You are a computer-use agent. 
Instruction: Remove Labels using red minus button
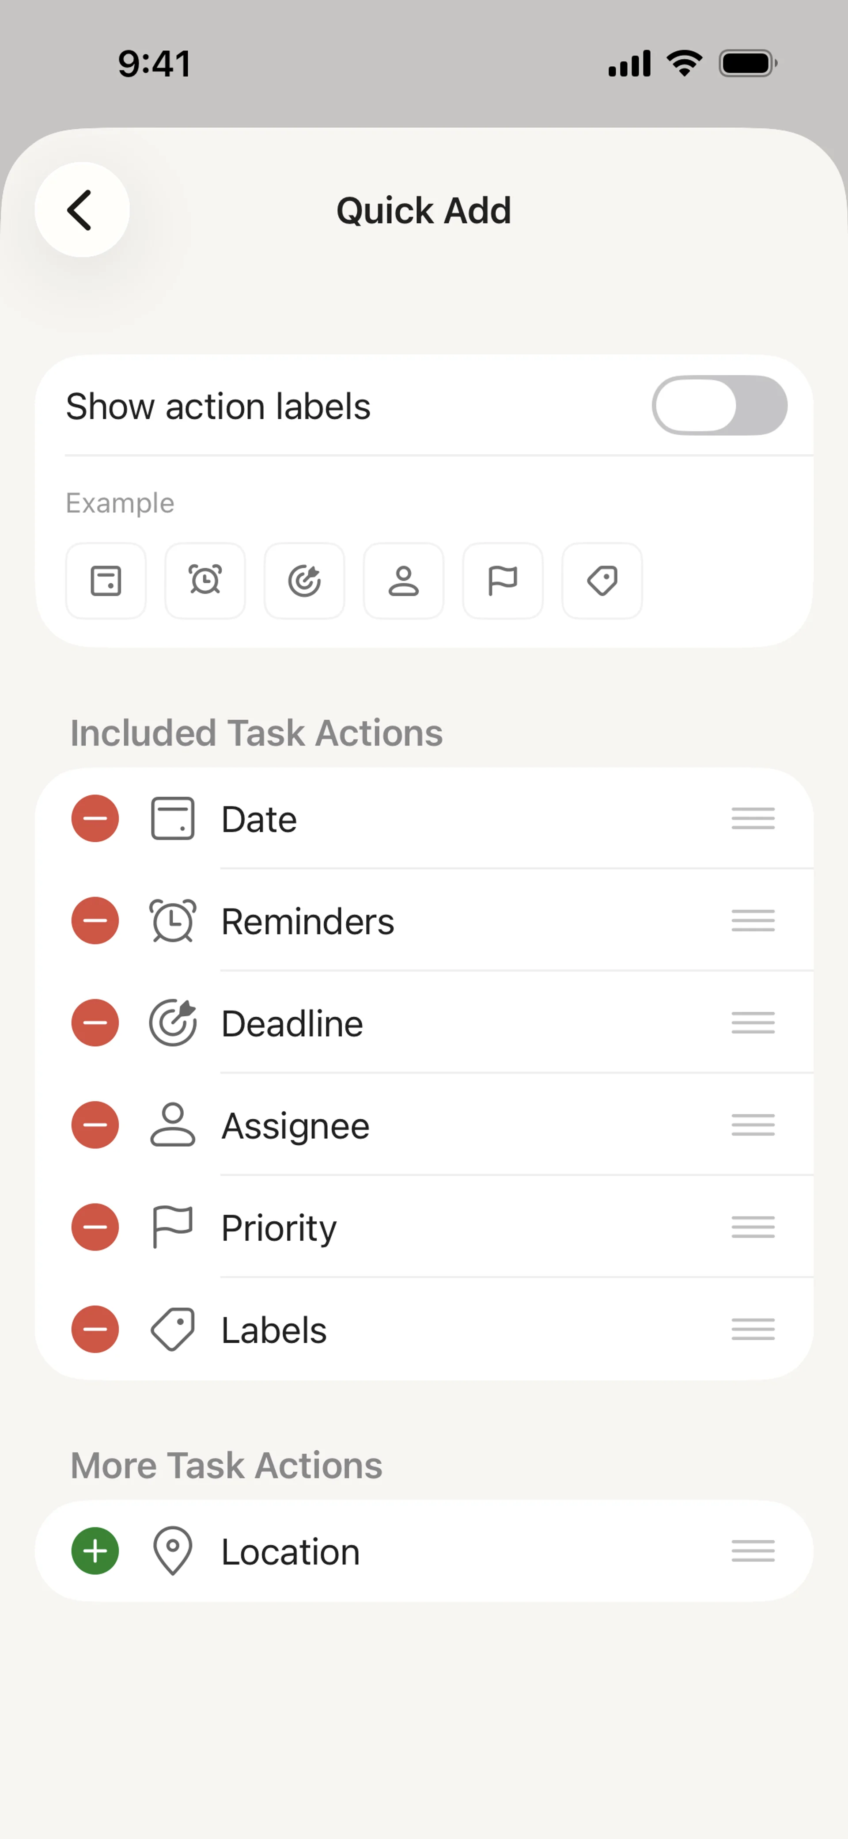[95, 1329]
